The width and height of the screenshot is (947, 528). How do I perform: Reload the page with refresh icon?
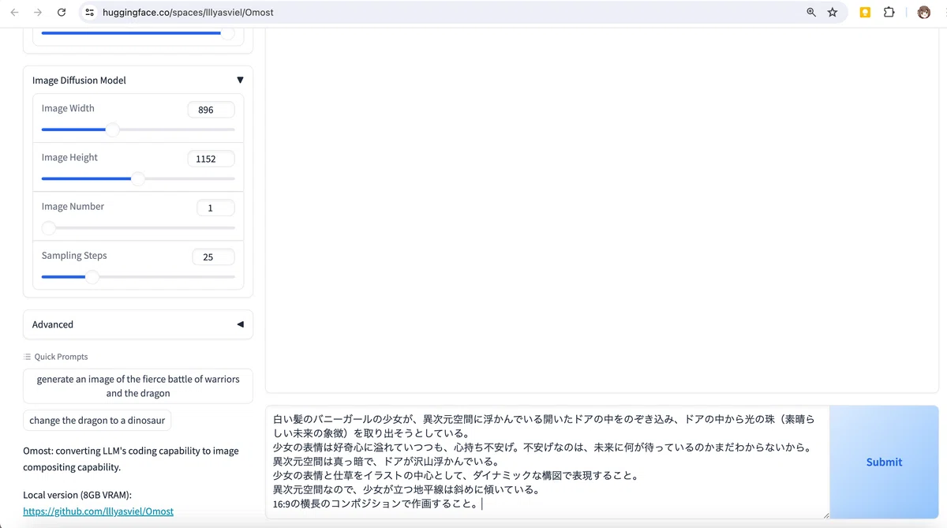coord(62,13)
